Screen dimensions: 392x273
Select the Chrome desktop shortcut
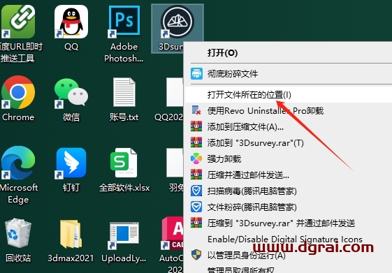tap(18, 92)
